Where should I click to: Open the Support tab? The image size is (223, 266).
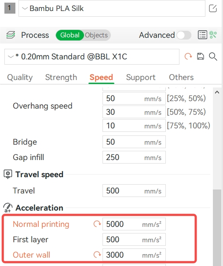pyautogui.click(x=141, y=77)
